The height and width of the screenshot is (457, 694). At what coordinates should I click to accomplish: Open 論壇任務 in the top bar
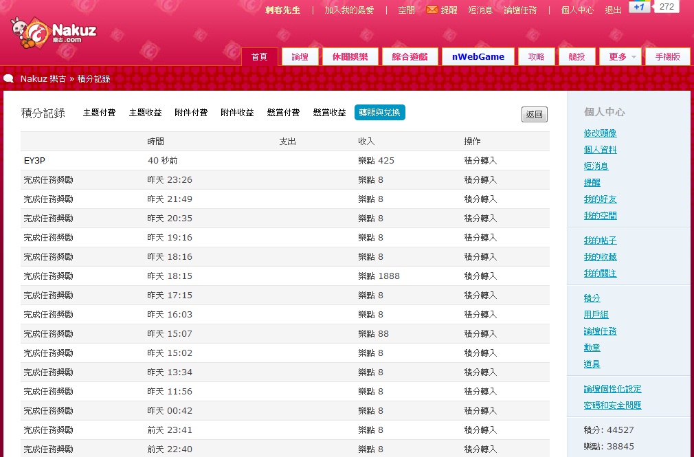coord(520,10)
